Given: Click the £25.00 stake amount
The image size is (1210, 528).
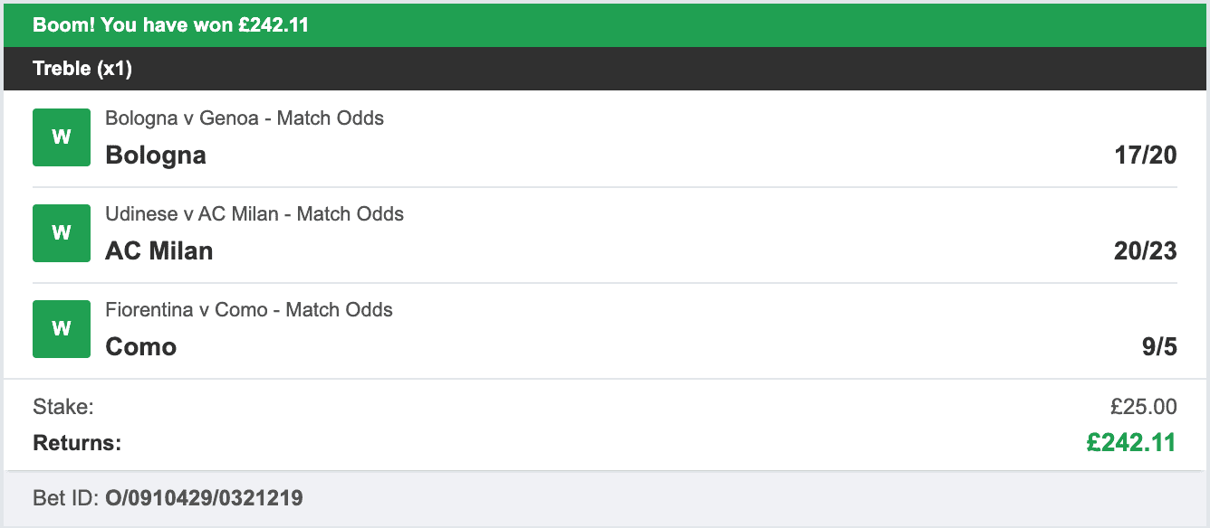Looking at the screenshot, I should (1145, 407).
